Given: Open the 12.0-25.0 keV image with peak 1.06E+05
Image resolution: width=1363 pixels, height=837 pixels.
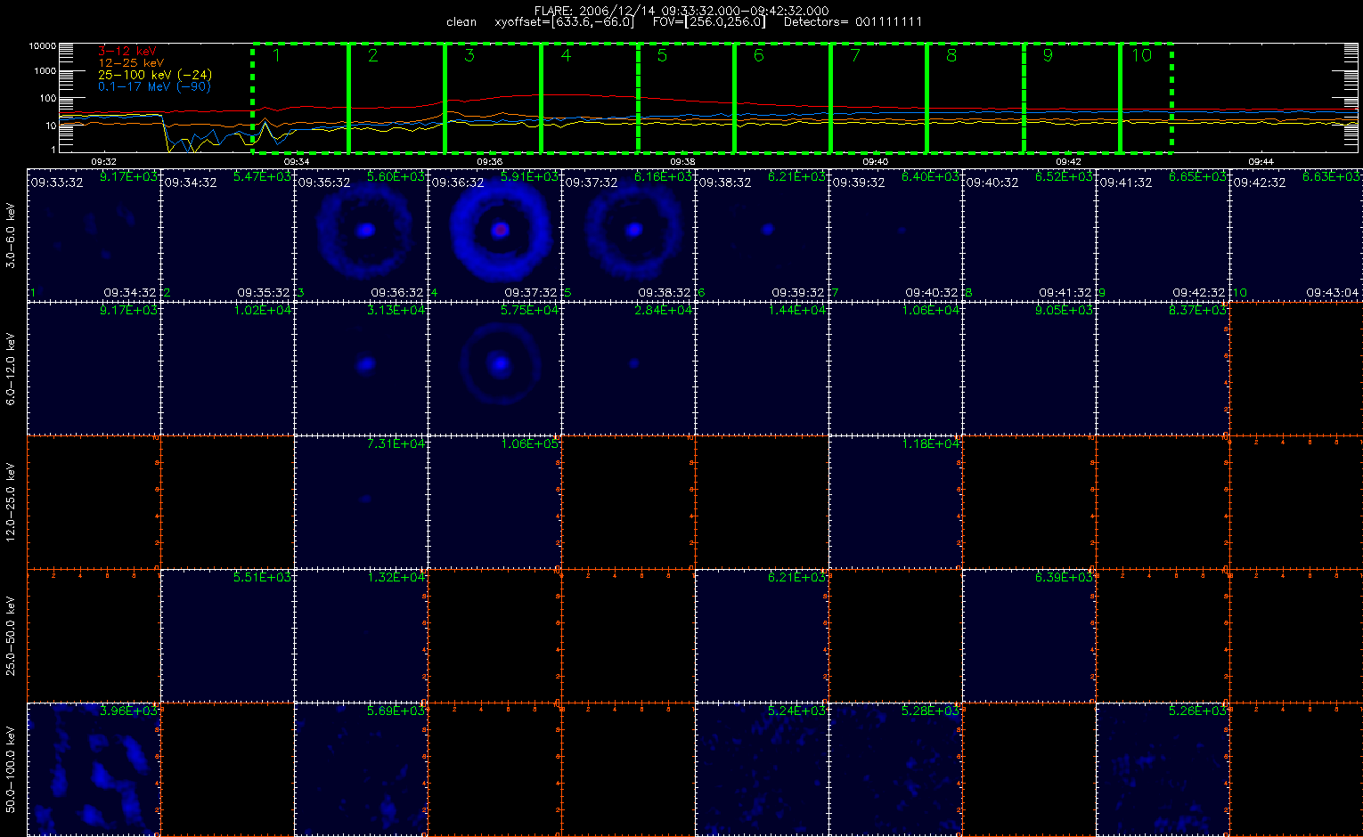Looking at the screenshot, I should click(494, 501).
